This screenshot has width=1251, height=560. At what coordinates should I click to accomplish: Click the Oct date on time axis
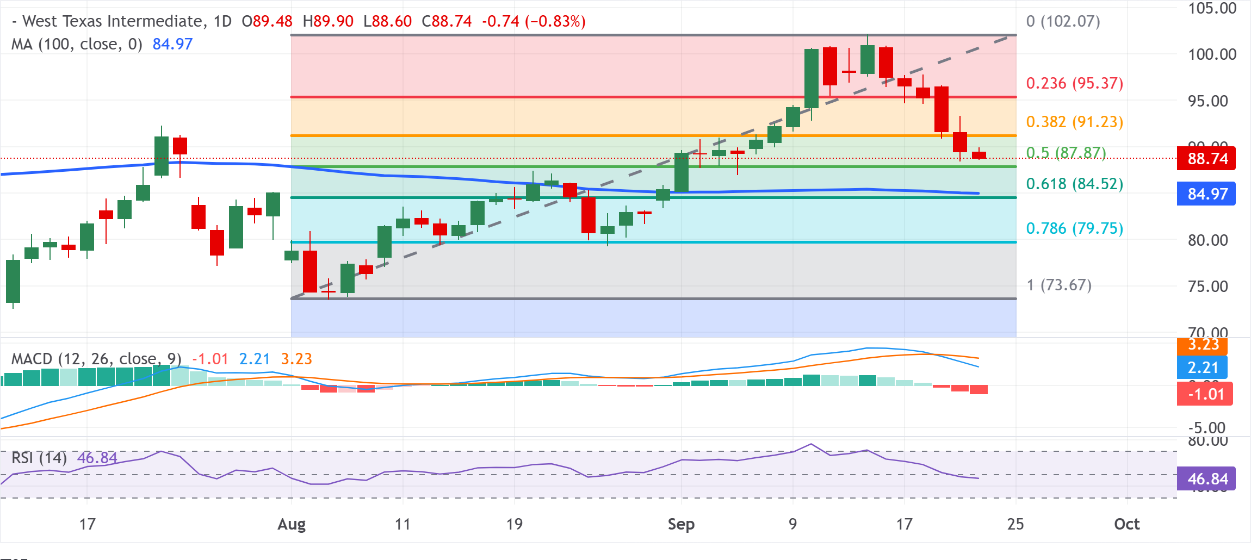[x=1127, y=524]
